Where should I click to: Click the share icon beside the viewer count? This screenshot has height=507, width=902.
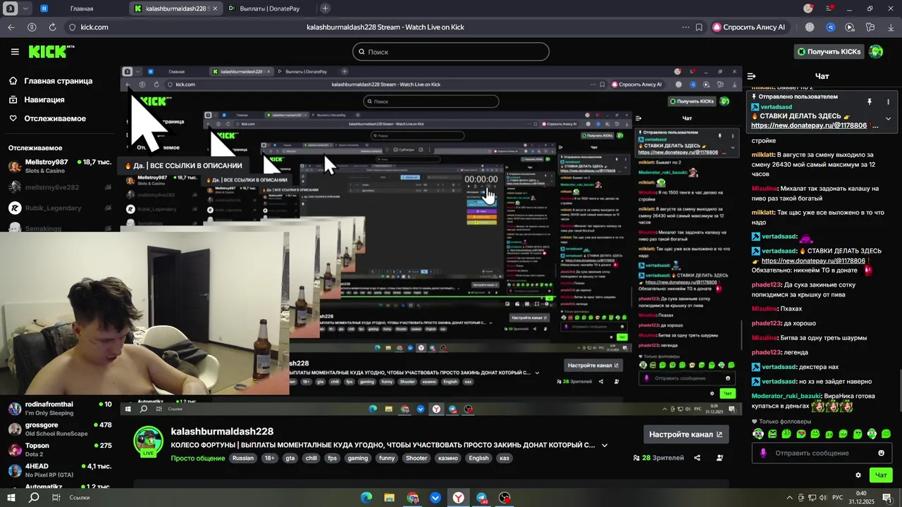pyautogui.click(x=697, y=458)
